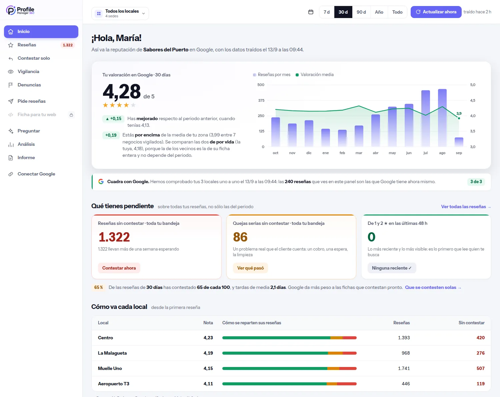Select the 7 d period

click(327, 12)
